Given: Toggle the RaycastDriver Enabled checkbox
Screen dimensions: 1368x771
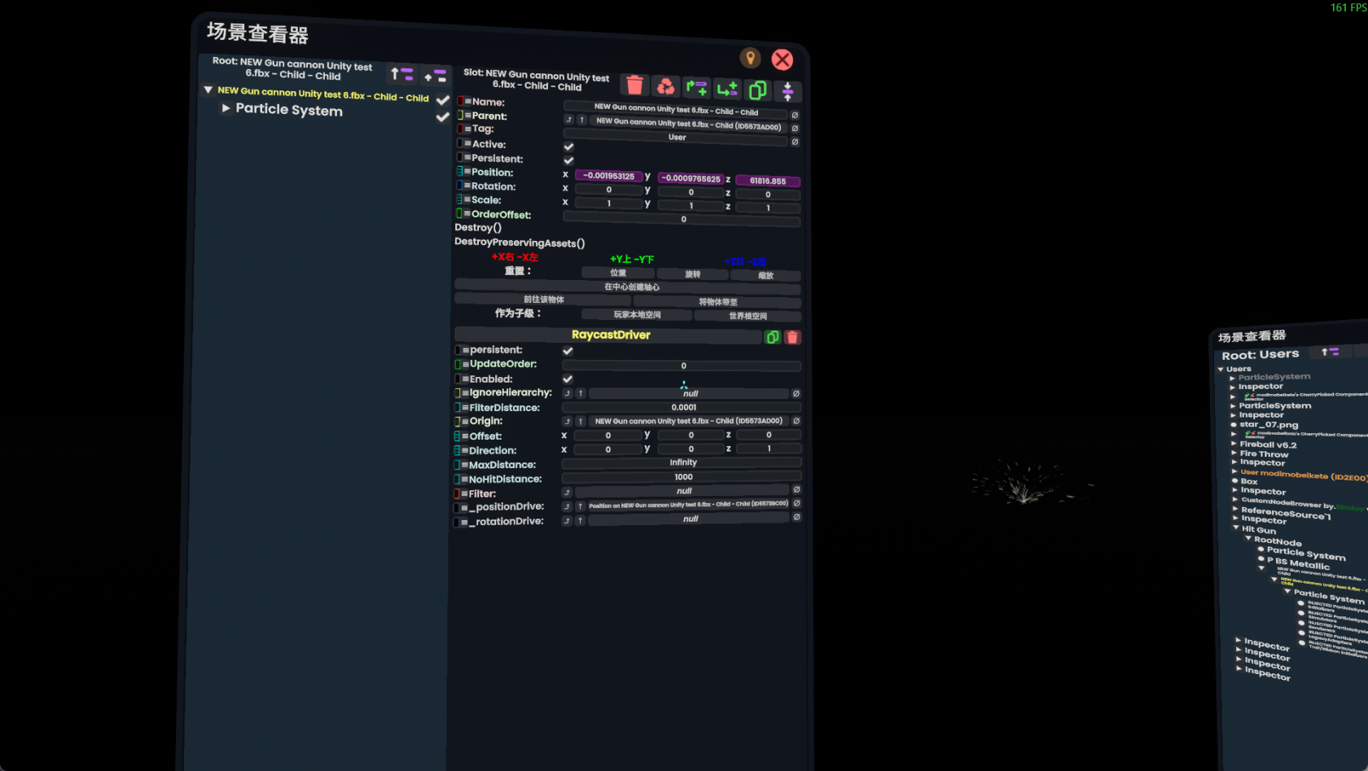Looking at the screenshot, I should click(568, 379).
